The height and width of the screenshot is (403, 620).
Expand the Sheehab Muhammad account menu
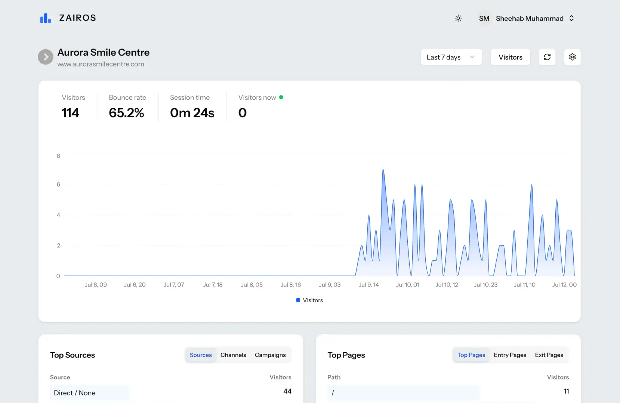[530, 18]
